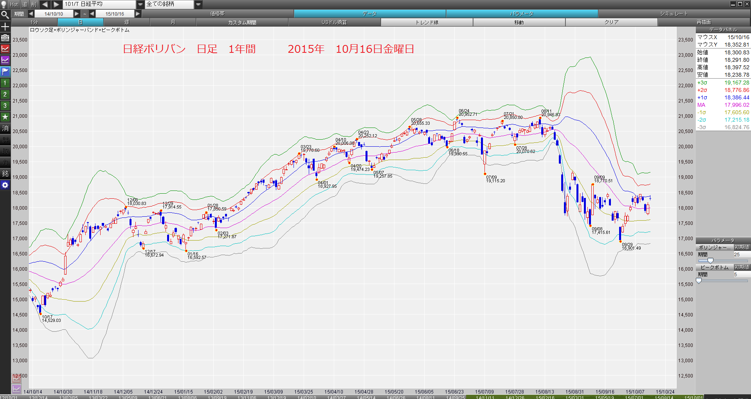Step start date 14/10/10 forward arrow
751x399 pixels.
coord(77,14)
